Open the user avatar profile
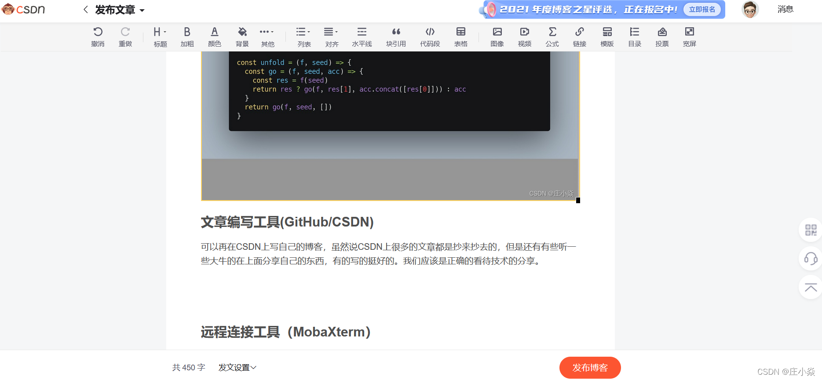Image resolution: width=822 pixels, height=380 pixels. [x=750, y=9]
